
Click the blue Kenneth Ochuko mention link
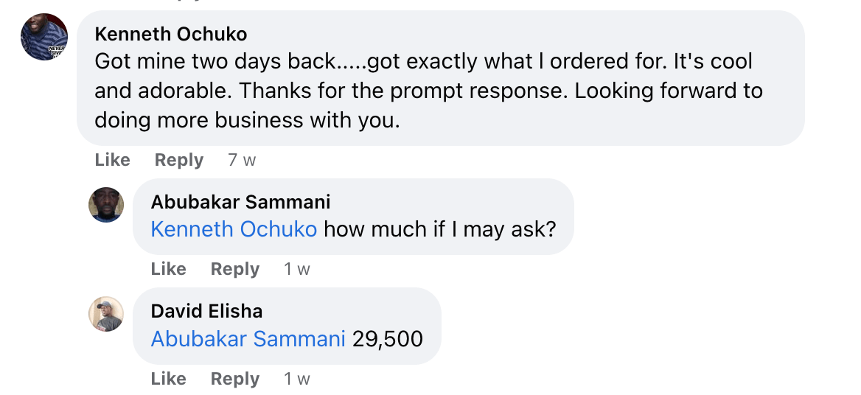234,229
